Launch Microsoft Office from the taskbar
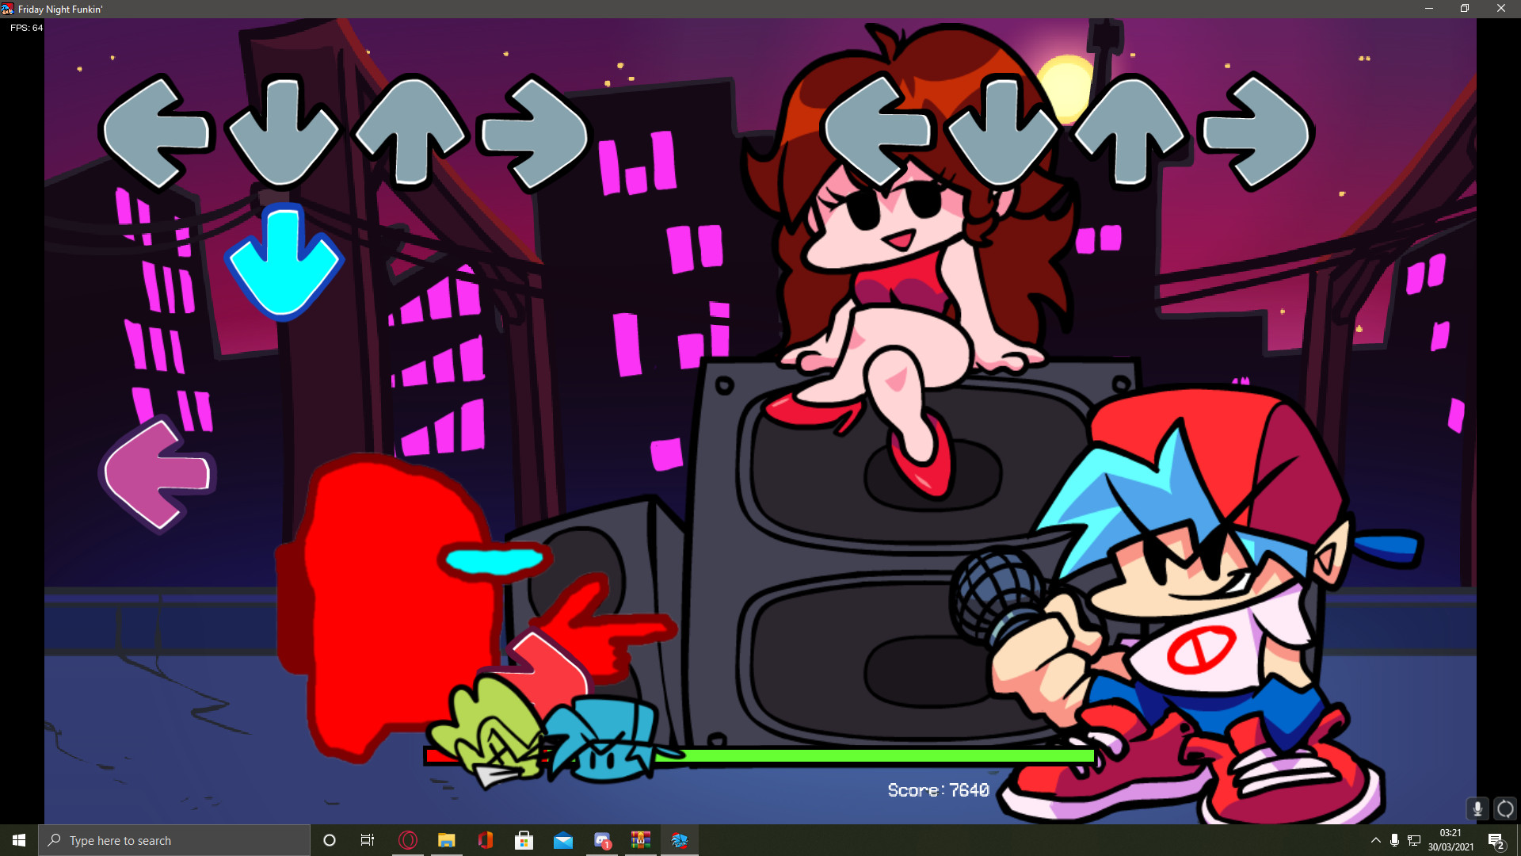1521x856 pixels. [x=484, y=840]
